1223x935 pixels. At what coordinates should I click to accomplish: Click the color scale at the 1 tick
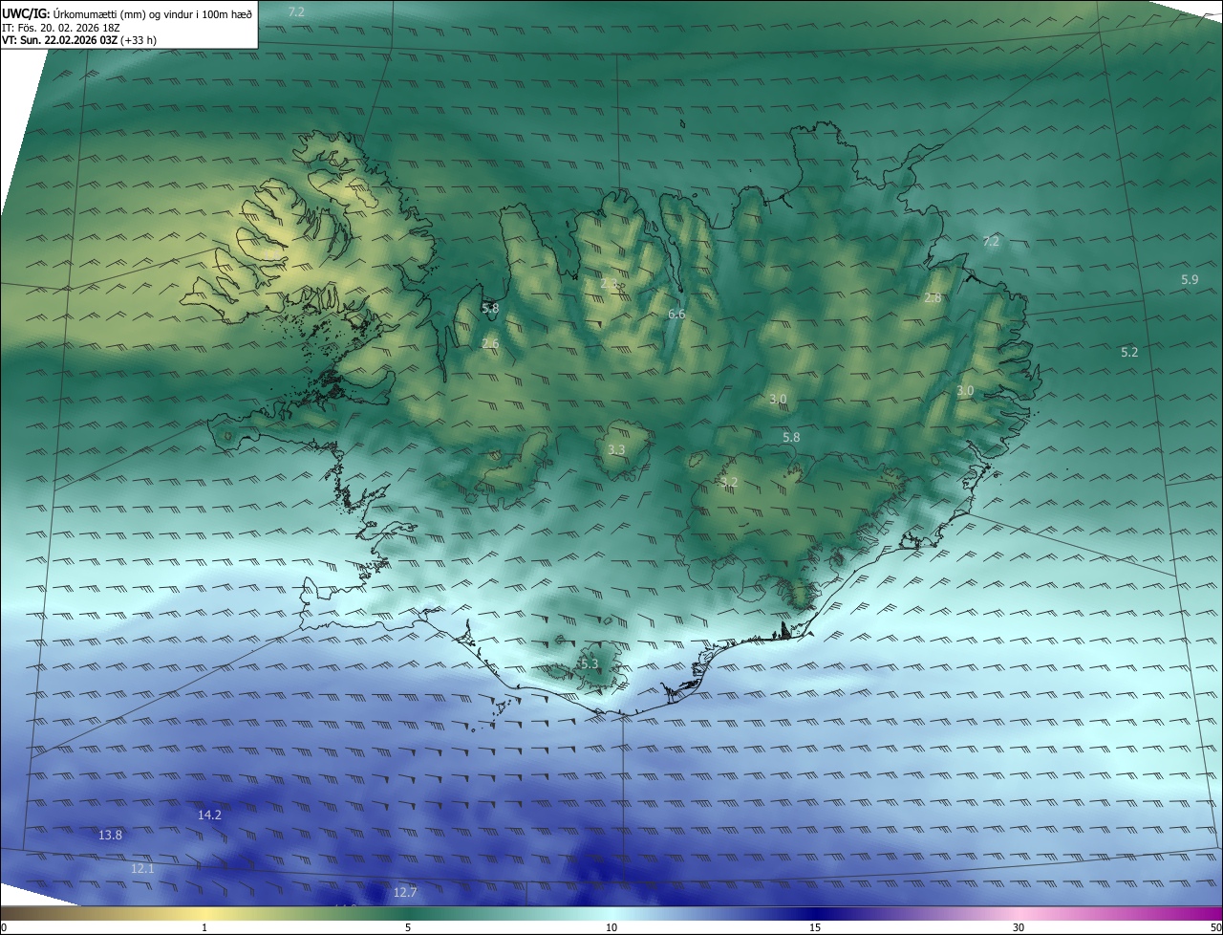(204, 927)
